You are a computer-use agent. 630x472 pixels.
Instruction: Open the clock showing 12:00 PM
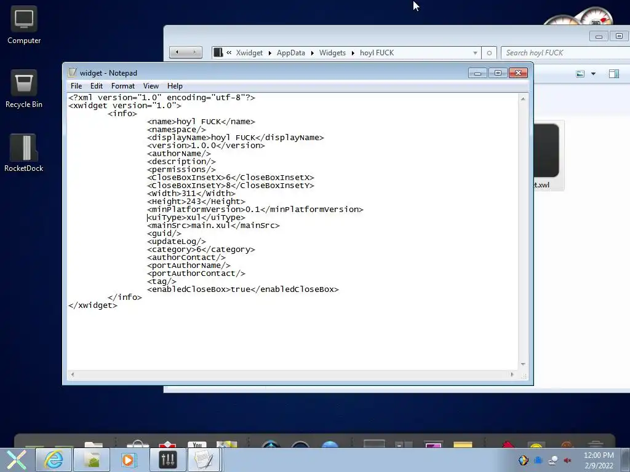coord(599,460)
